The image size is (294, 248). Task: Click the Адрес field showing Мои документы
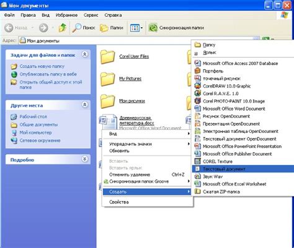point(136,41)
